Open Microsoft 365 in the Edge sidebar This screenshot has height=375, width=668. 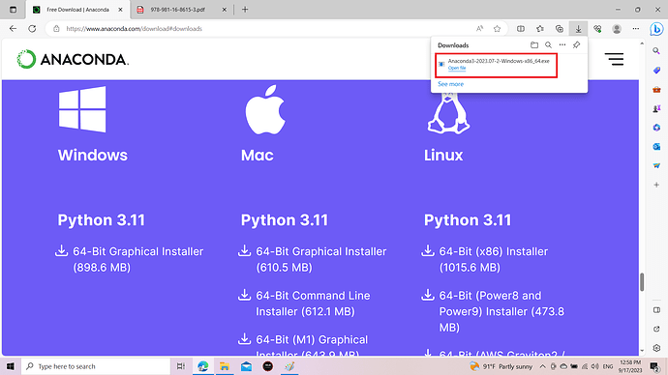[656, 128]
